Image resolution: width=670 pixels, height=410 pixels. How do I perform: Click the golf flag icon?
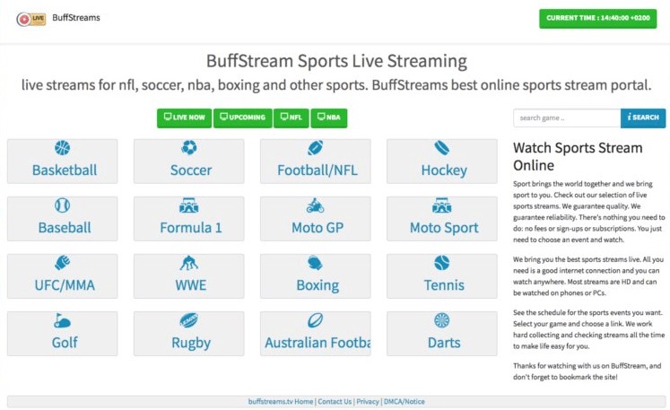click(x=63, y=320)
